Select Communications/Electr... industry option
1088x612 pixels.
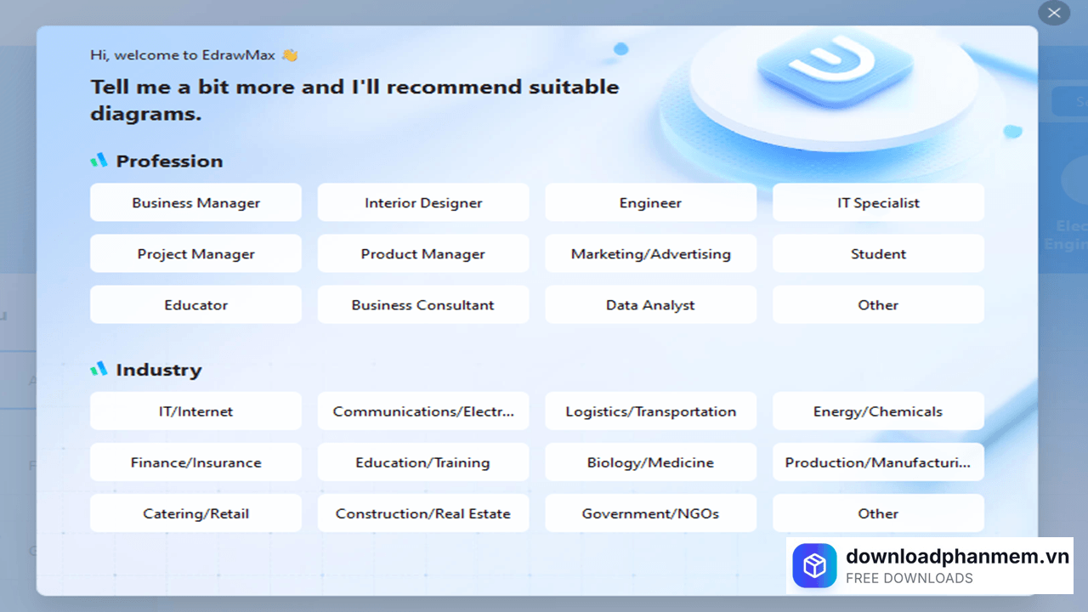click(x=423, y=411)
